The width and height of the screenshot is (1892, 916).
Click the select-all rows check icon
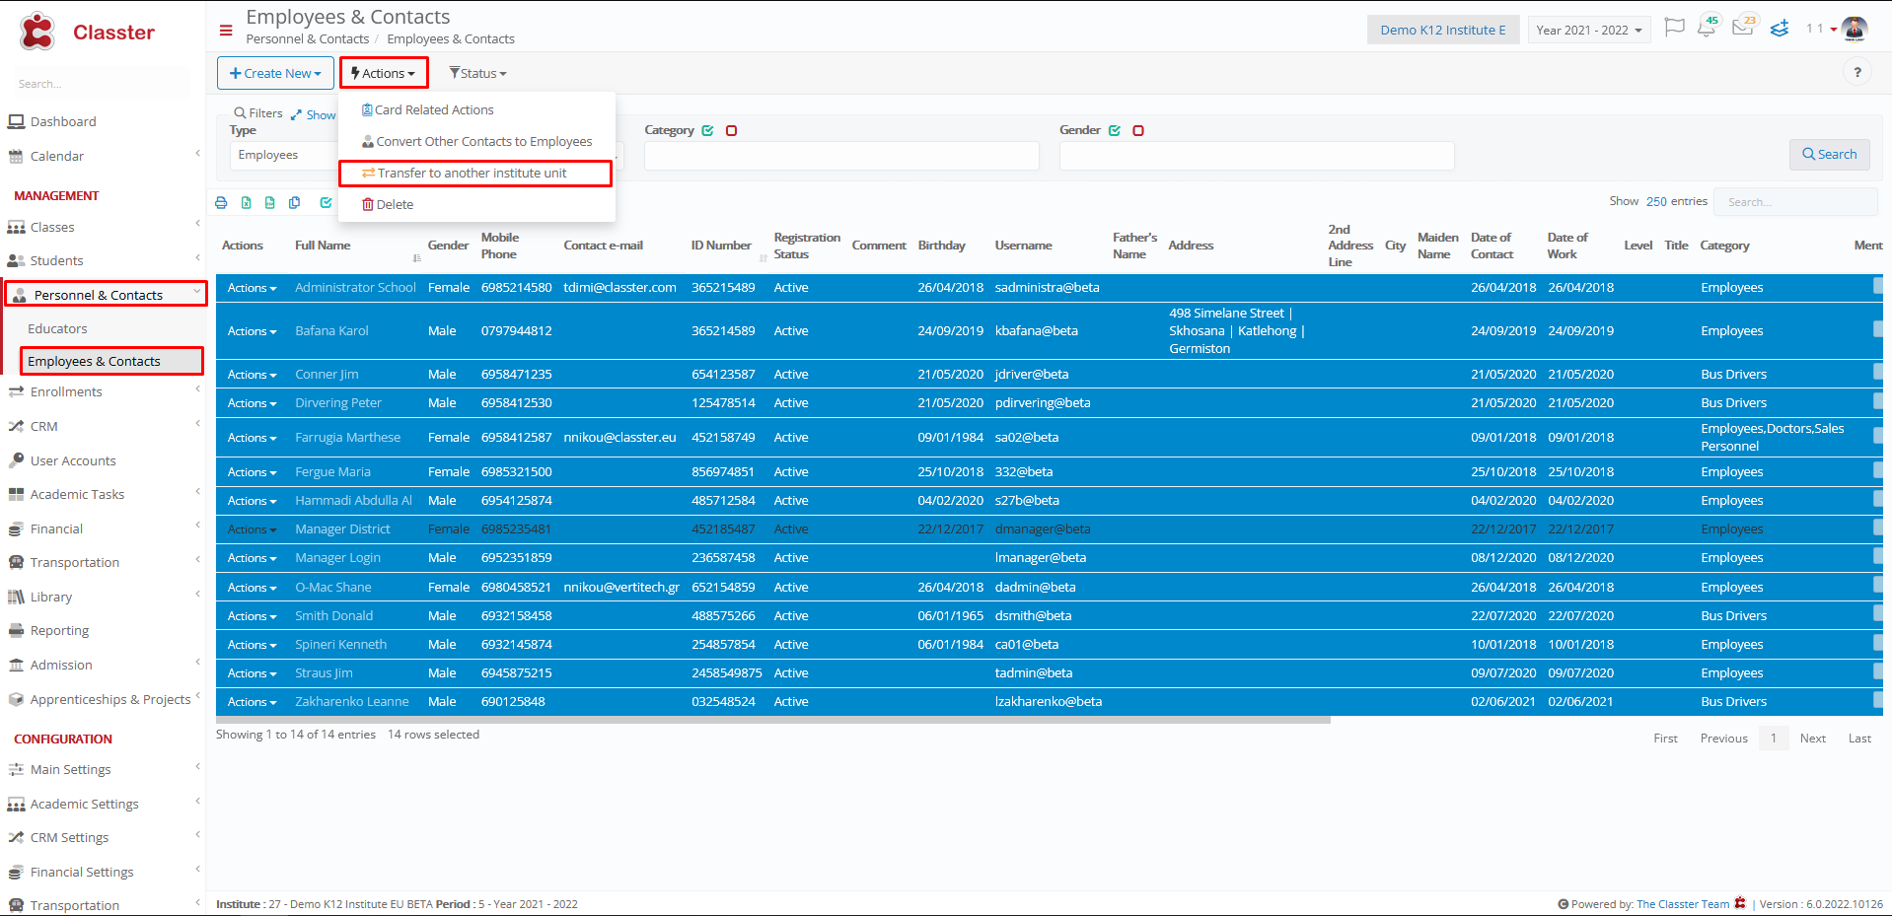tap(326, 203)
